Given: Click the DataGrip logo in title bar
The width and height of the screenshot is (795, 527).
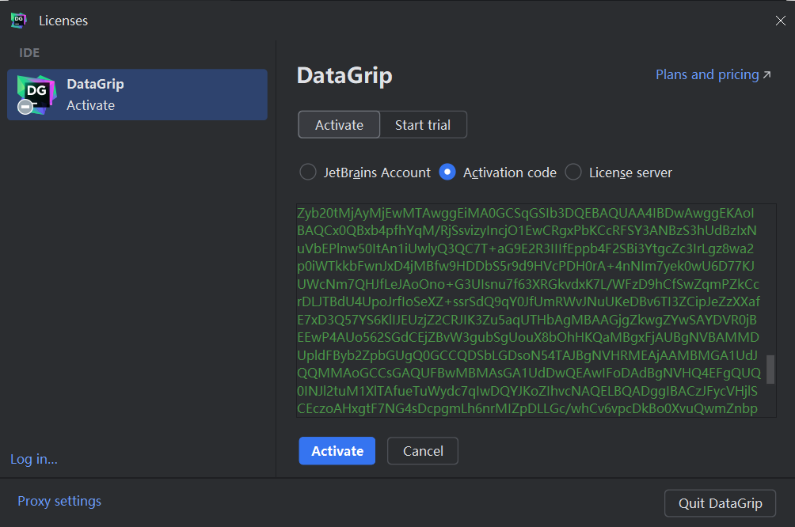Looking at the screenshot, I should (x=19, y=21).
